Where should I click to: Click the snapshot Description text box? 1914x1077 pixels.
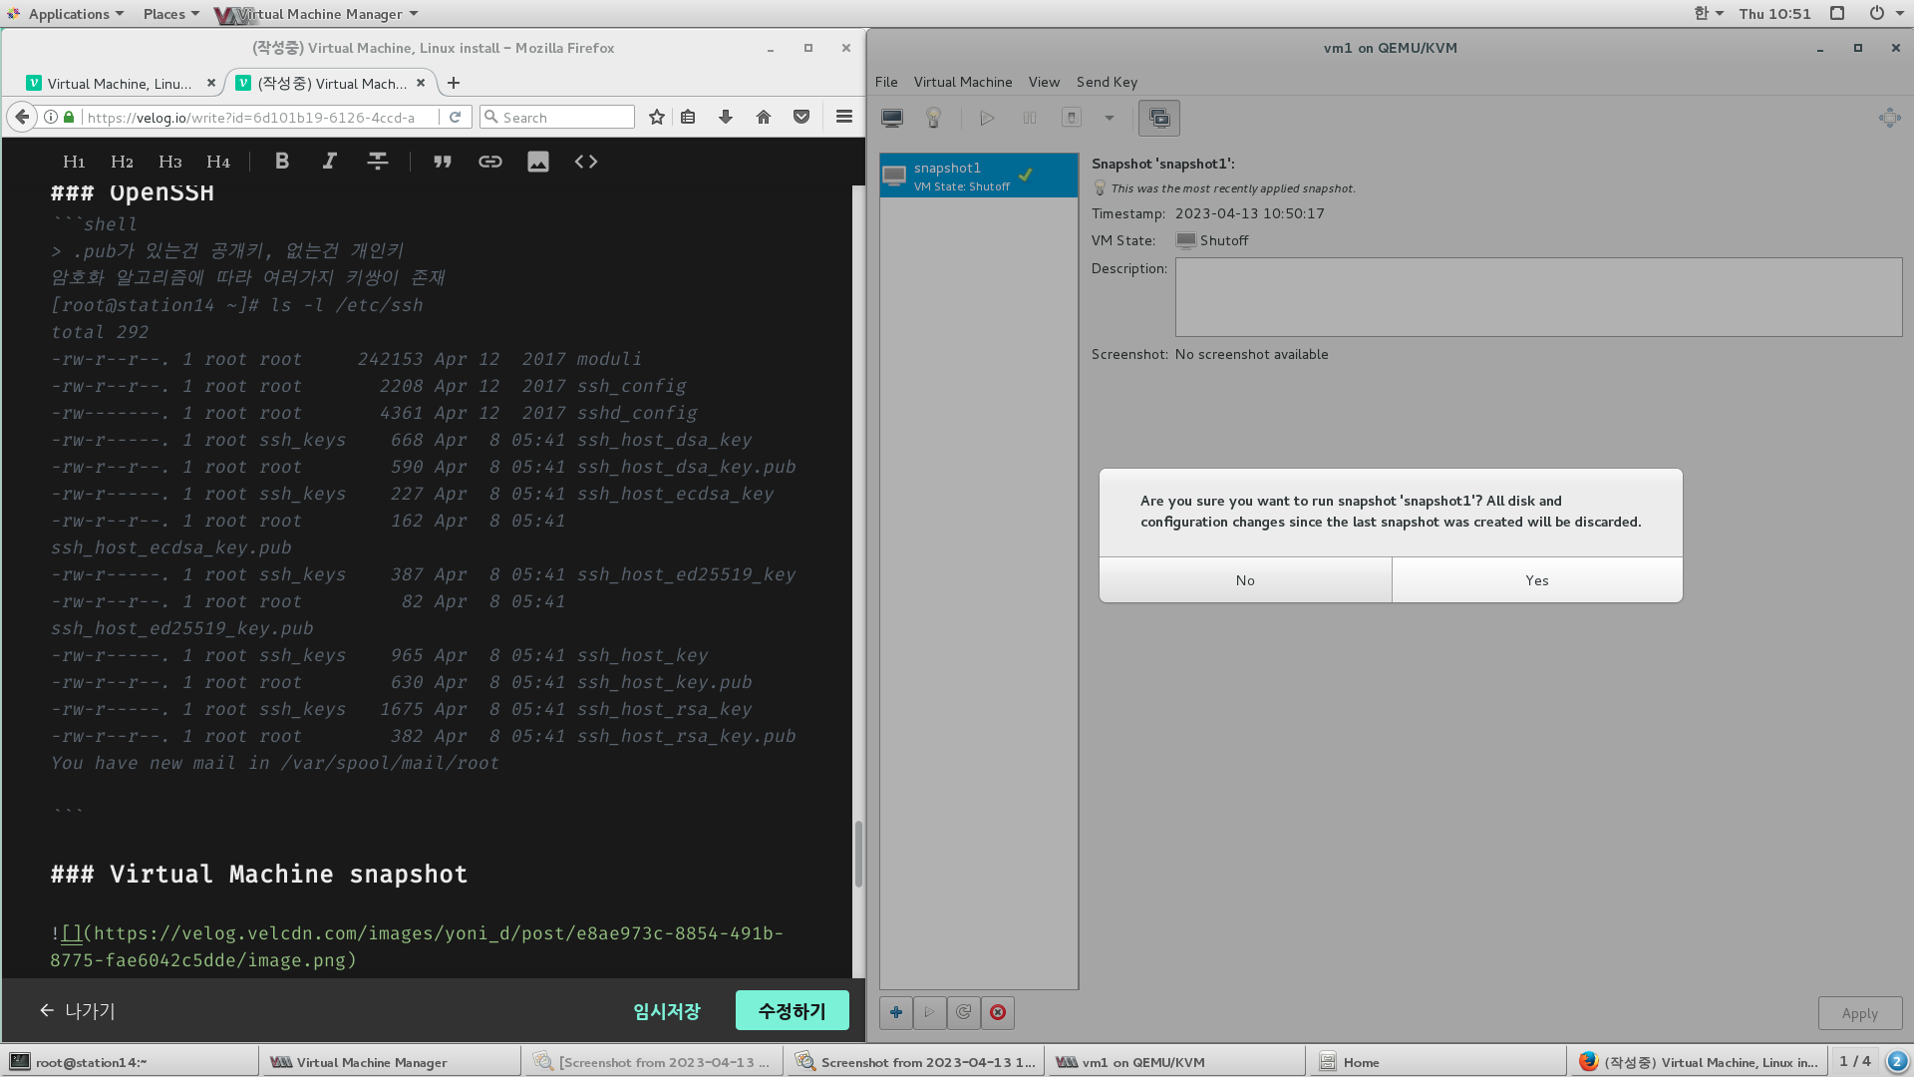click(x=1537, y=297)
